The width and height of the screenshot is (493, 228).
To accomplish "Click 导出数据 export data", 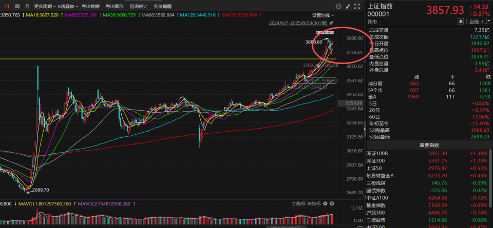I will pos(90,6).
